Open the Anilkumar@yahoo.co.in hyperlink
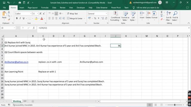Screen dimensions: 191x107 tap(16, 62)
